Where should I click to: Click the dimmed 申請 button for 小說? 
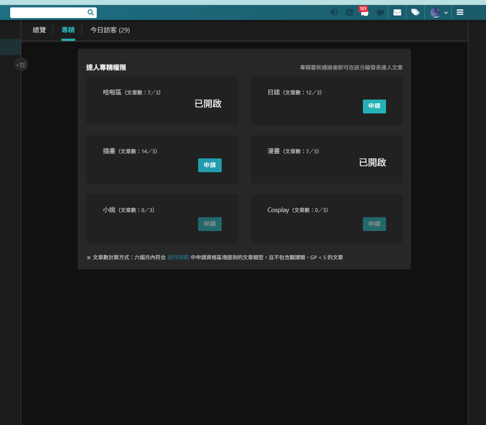pyautogui.click(x=210, y=224)
